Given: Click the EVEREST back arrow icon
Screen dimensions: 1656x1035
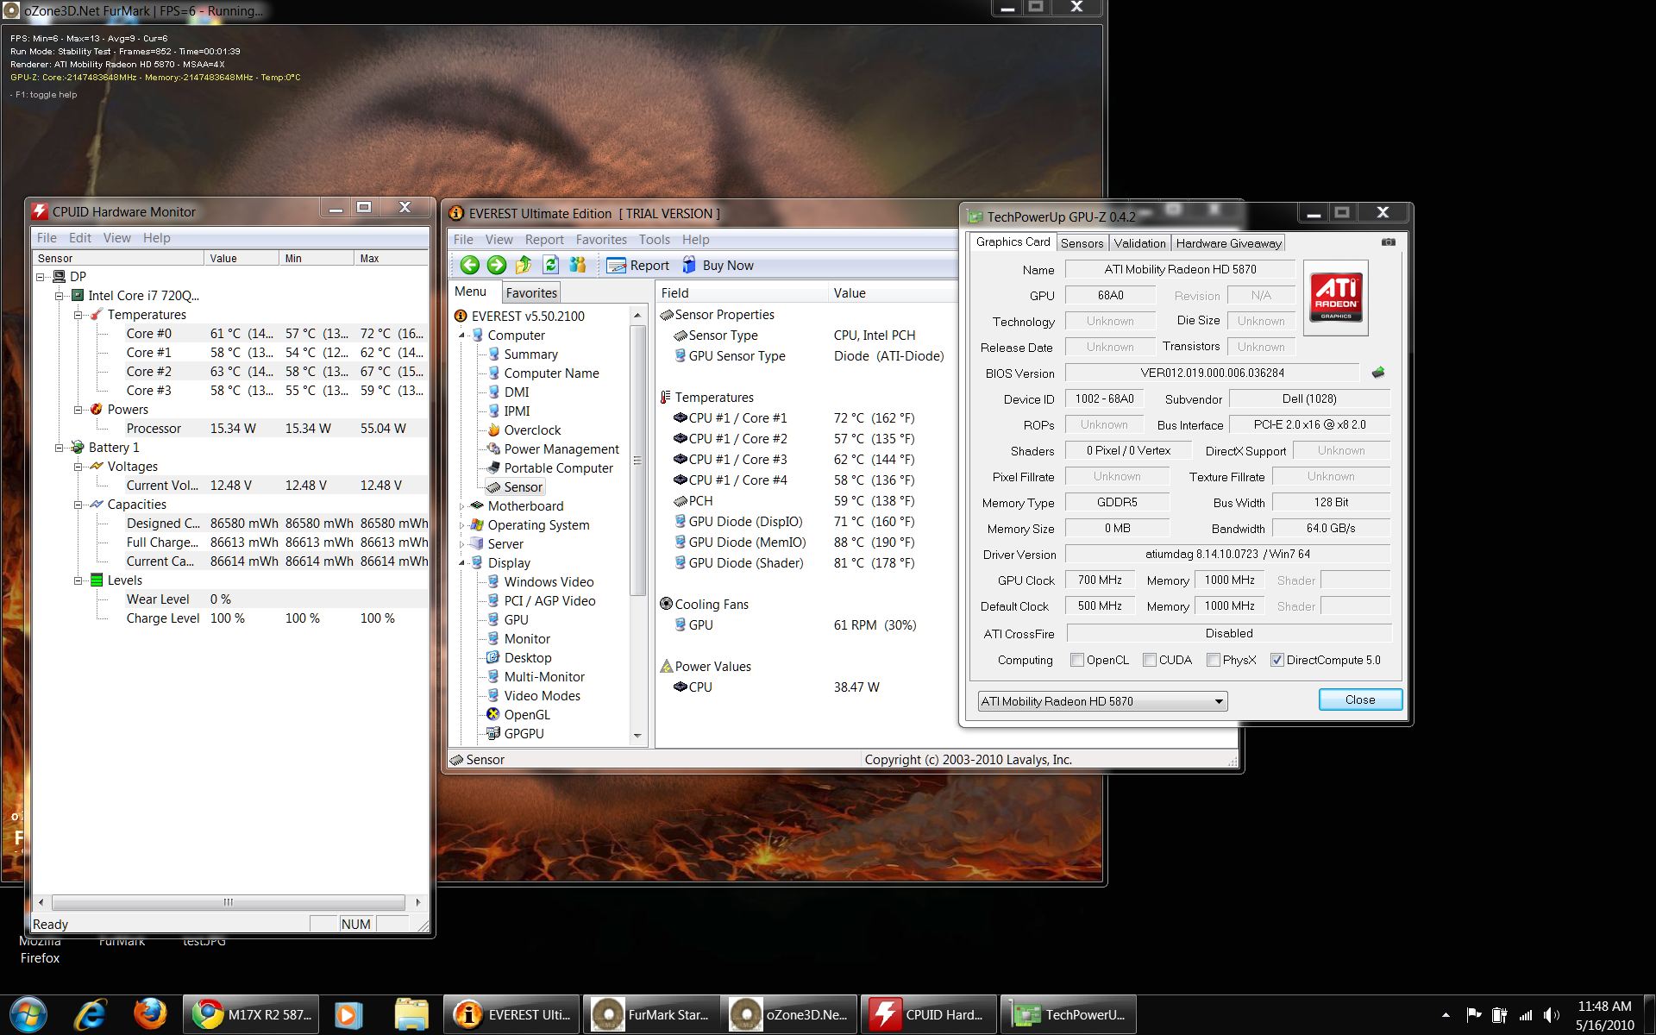Looking at the screenshot, I should coord(469,266).
